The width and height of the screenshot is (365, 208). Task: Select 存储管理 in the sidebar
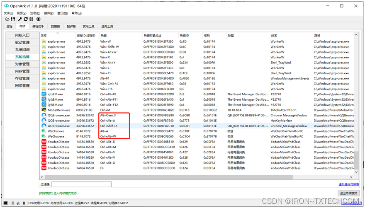22,78
